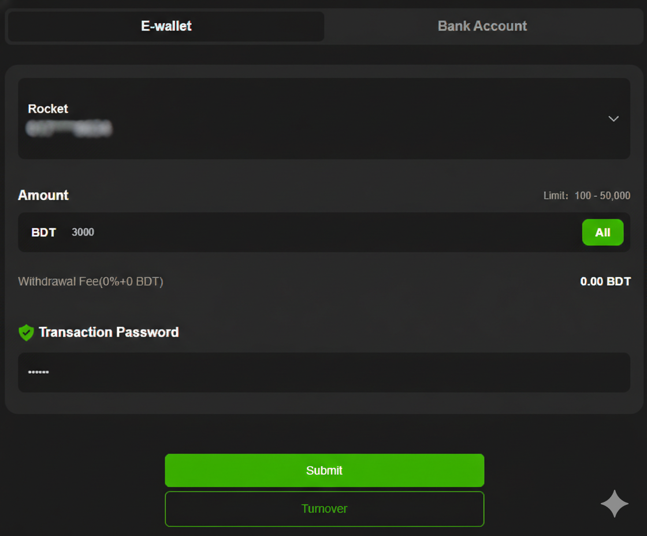Click the Transaction Password input field
Viewport: 647px width, 536px height.
(323, 372)
